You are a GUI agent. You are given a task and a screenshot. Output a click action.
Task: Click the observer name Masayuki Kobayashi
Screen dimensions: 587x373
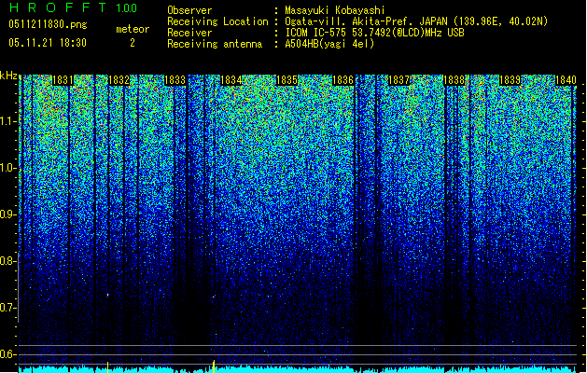pos(335,10)
